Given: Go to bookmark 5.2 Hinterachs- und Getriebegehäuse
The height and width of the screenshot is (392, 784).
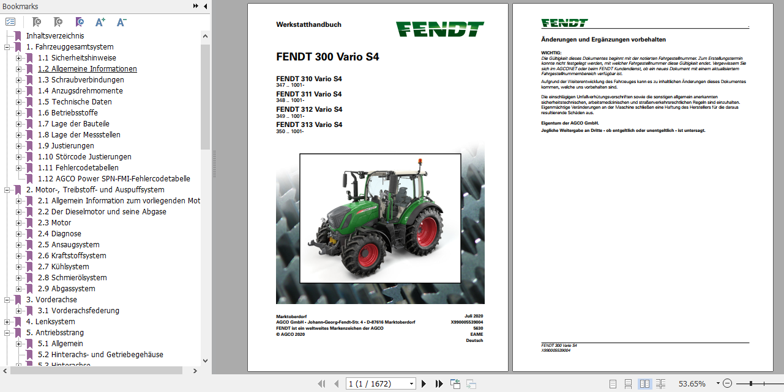Looking at the screenshot, I should point(100,355).
